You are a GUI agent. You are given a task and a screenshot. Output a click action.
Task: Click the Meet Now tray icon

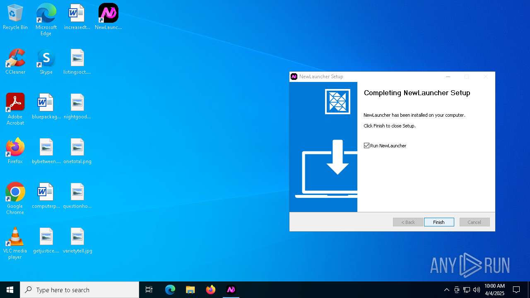[457, 290]
